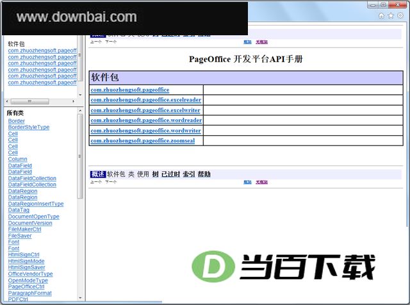
Task: Open the HtmlSignMode class link
Action: pos(26,261)
